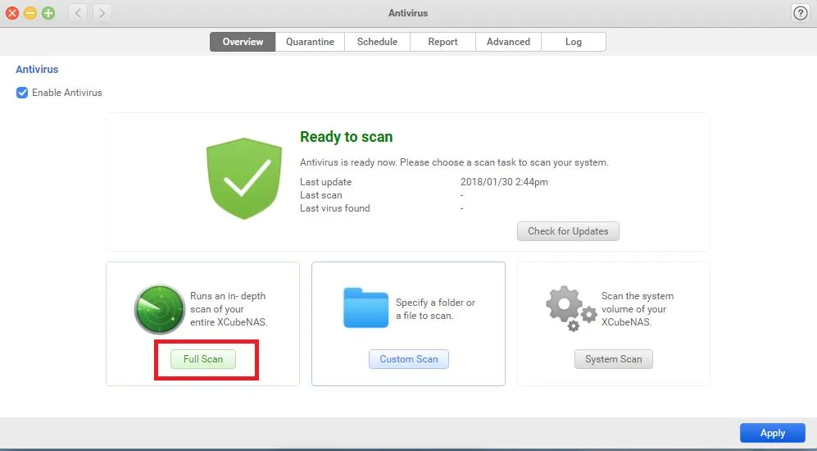Select the Overview tab
This screenshot has width=817, height=451.
coord(243,42)
